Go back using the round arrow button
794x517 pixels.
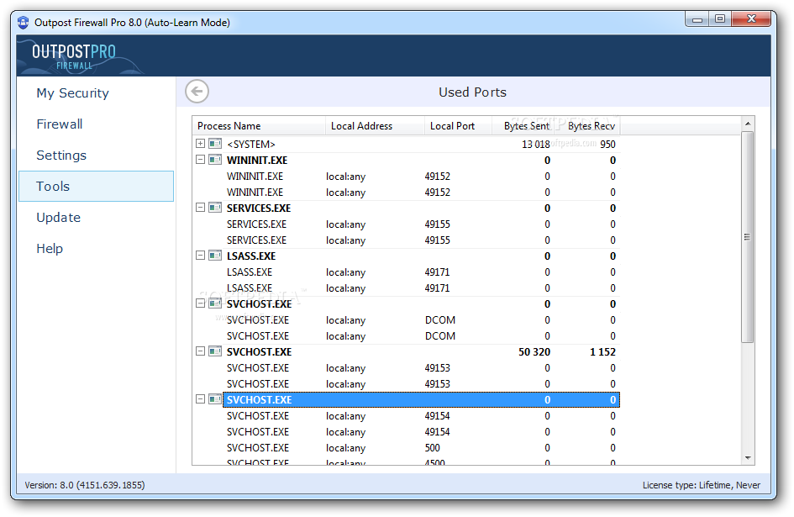coord(197,92)
